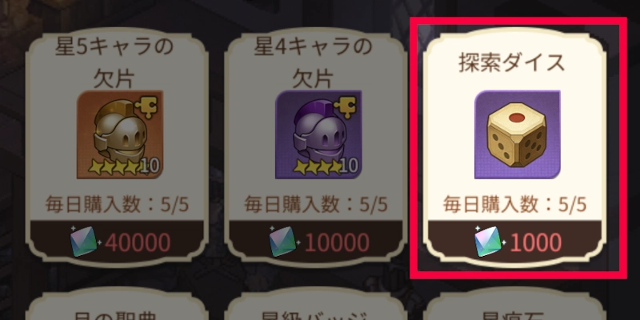The width and height of the screenshot is (640, 320).
Task: Open the 星4キャラの欠片 card title
Action: tap(313, 62)
